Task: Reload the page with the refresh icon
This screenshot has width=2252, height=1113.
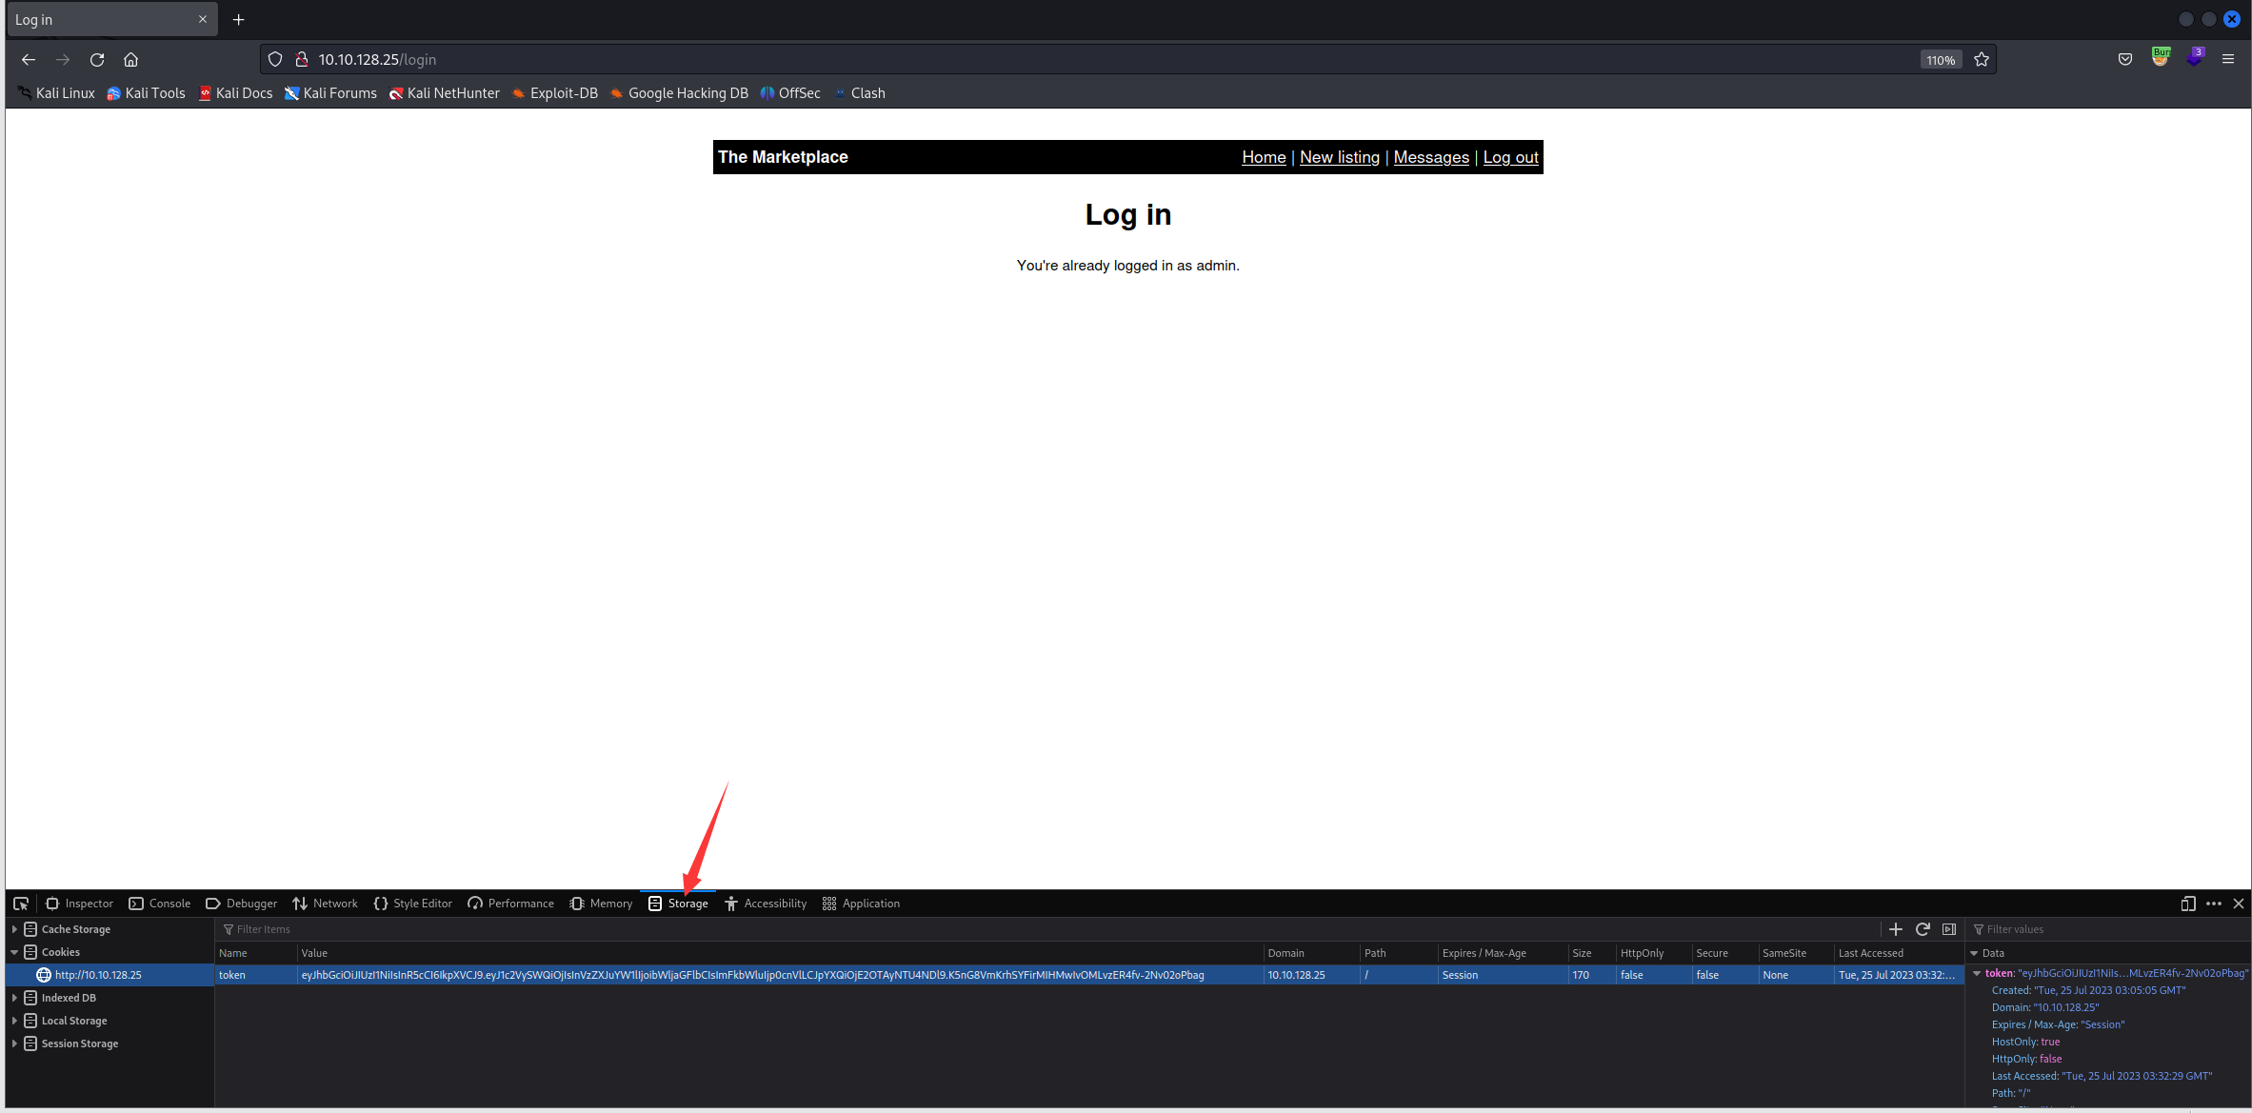Action: (97, 59)
